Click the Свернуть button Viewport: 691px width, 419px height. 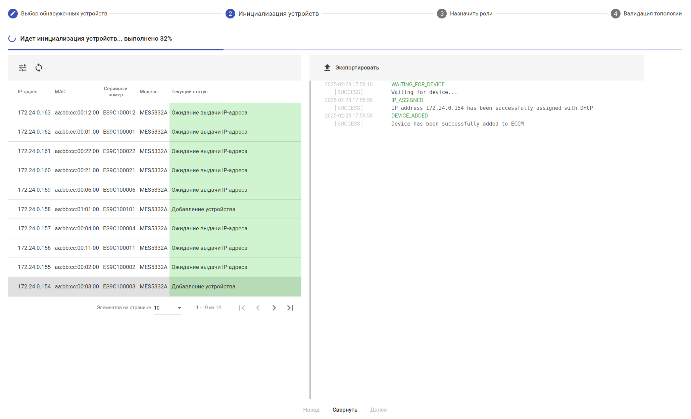tap(345, 410)
